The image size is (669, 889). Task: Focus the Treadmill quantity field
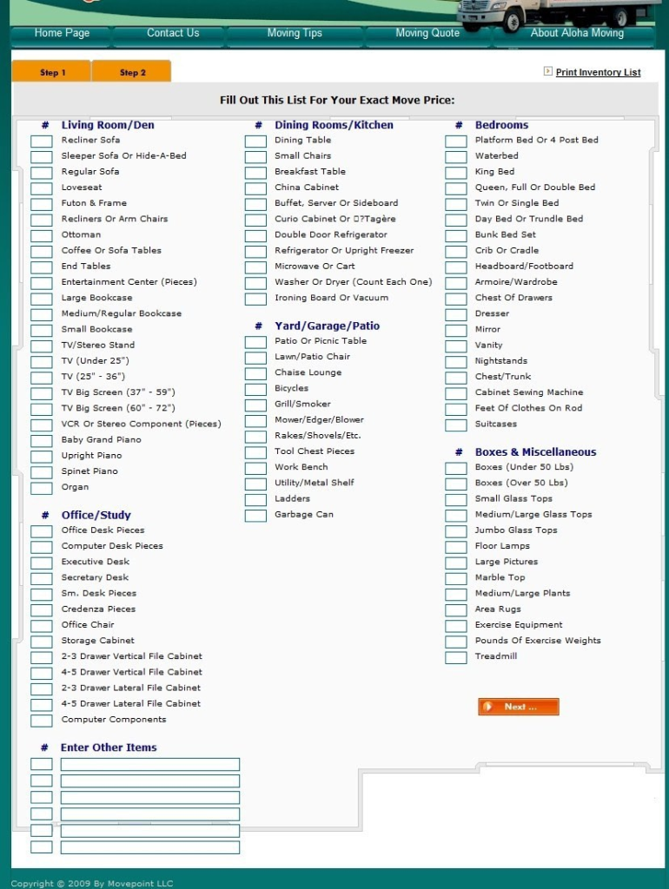[456, 658]
